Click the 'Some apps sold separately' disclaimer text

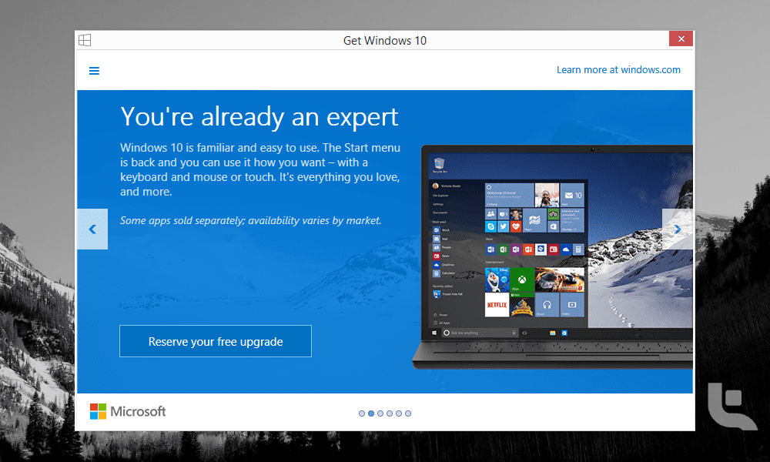coord(250,220)
